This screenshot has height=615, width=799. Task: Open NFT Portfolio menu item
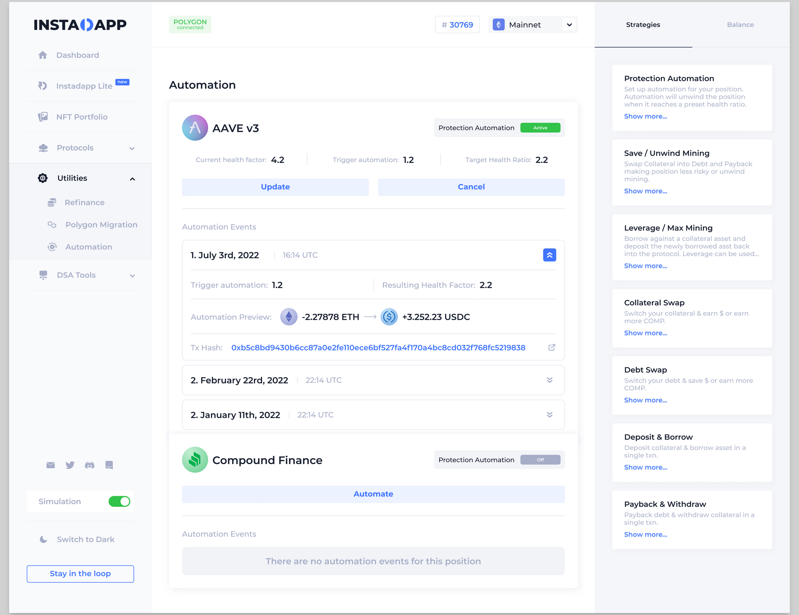coord(82,117)
